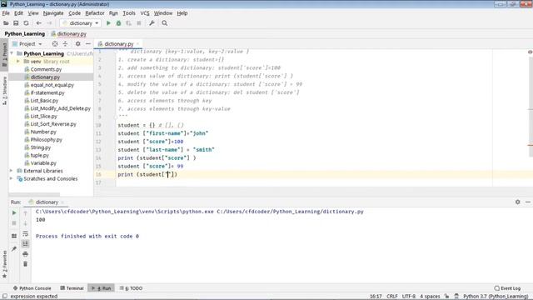This screenshot has height=300, width=533.
Task: Open tuple.py in project tree
Action: (x=40, y=155)
